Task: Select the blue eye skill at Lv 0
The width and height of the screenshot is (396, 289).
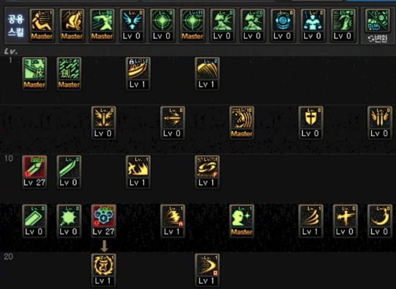Action: pyautogui.click(x=283, y=25)
